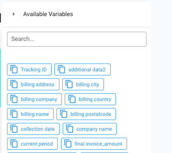Screen dimensions: 172x153
Task: Pick the collection date variable label
Action: 38,129
